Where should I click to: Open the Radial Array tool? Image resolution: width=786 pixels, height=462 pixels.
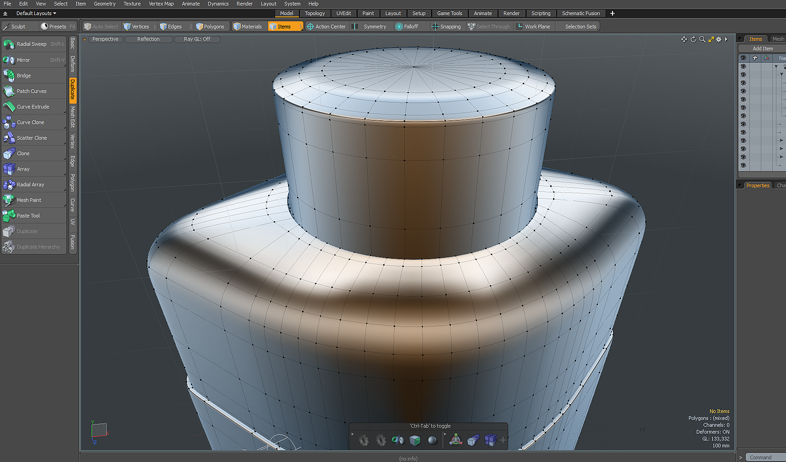[x=30, y=185]
